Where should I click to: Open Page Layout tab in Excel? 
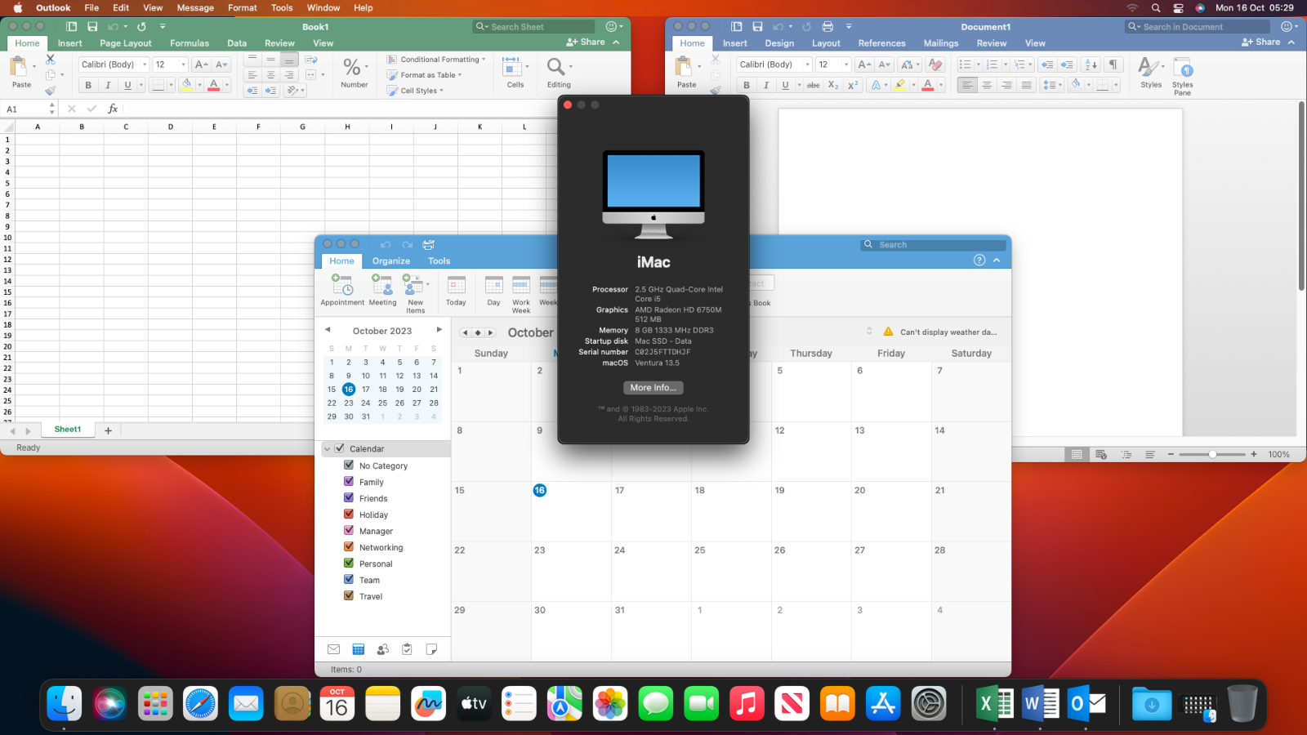126,43
